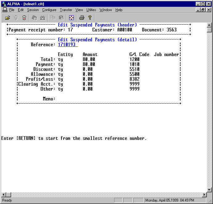Click the ALPHA application icon in title bar
Viewport: 213px width, 204px height.
pyautogui.click(x=4, y=4)
